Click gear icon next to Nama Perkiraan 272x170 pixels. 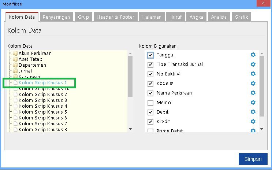253,93
